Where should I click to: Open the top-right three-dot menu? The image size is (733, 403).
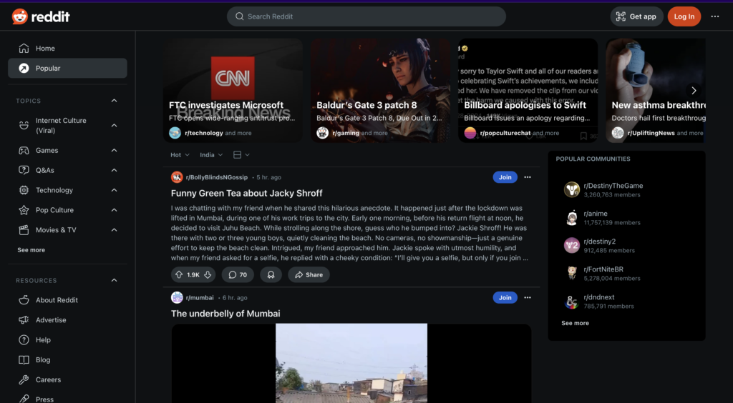pos(715,16)
